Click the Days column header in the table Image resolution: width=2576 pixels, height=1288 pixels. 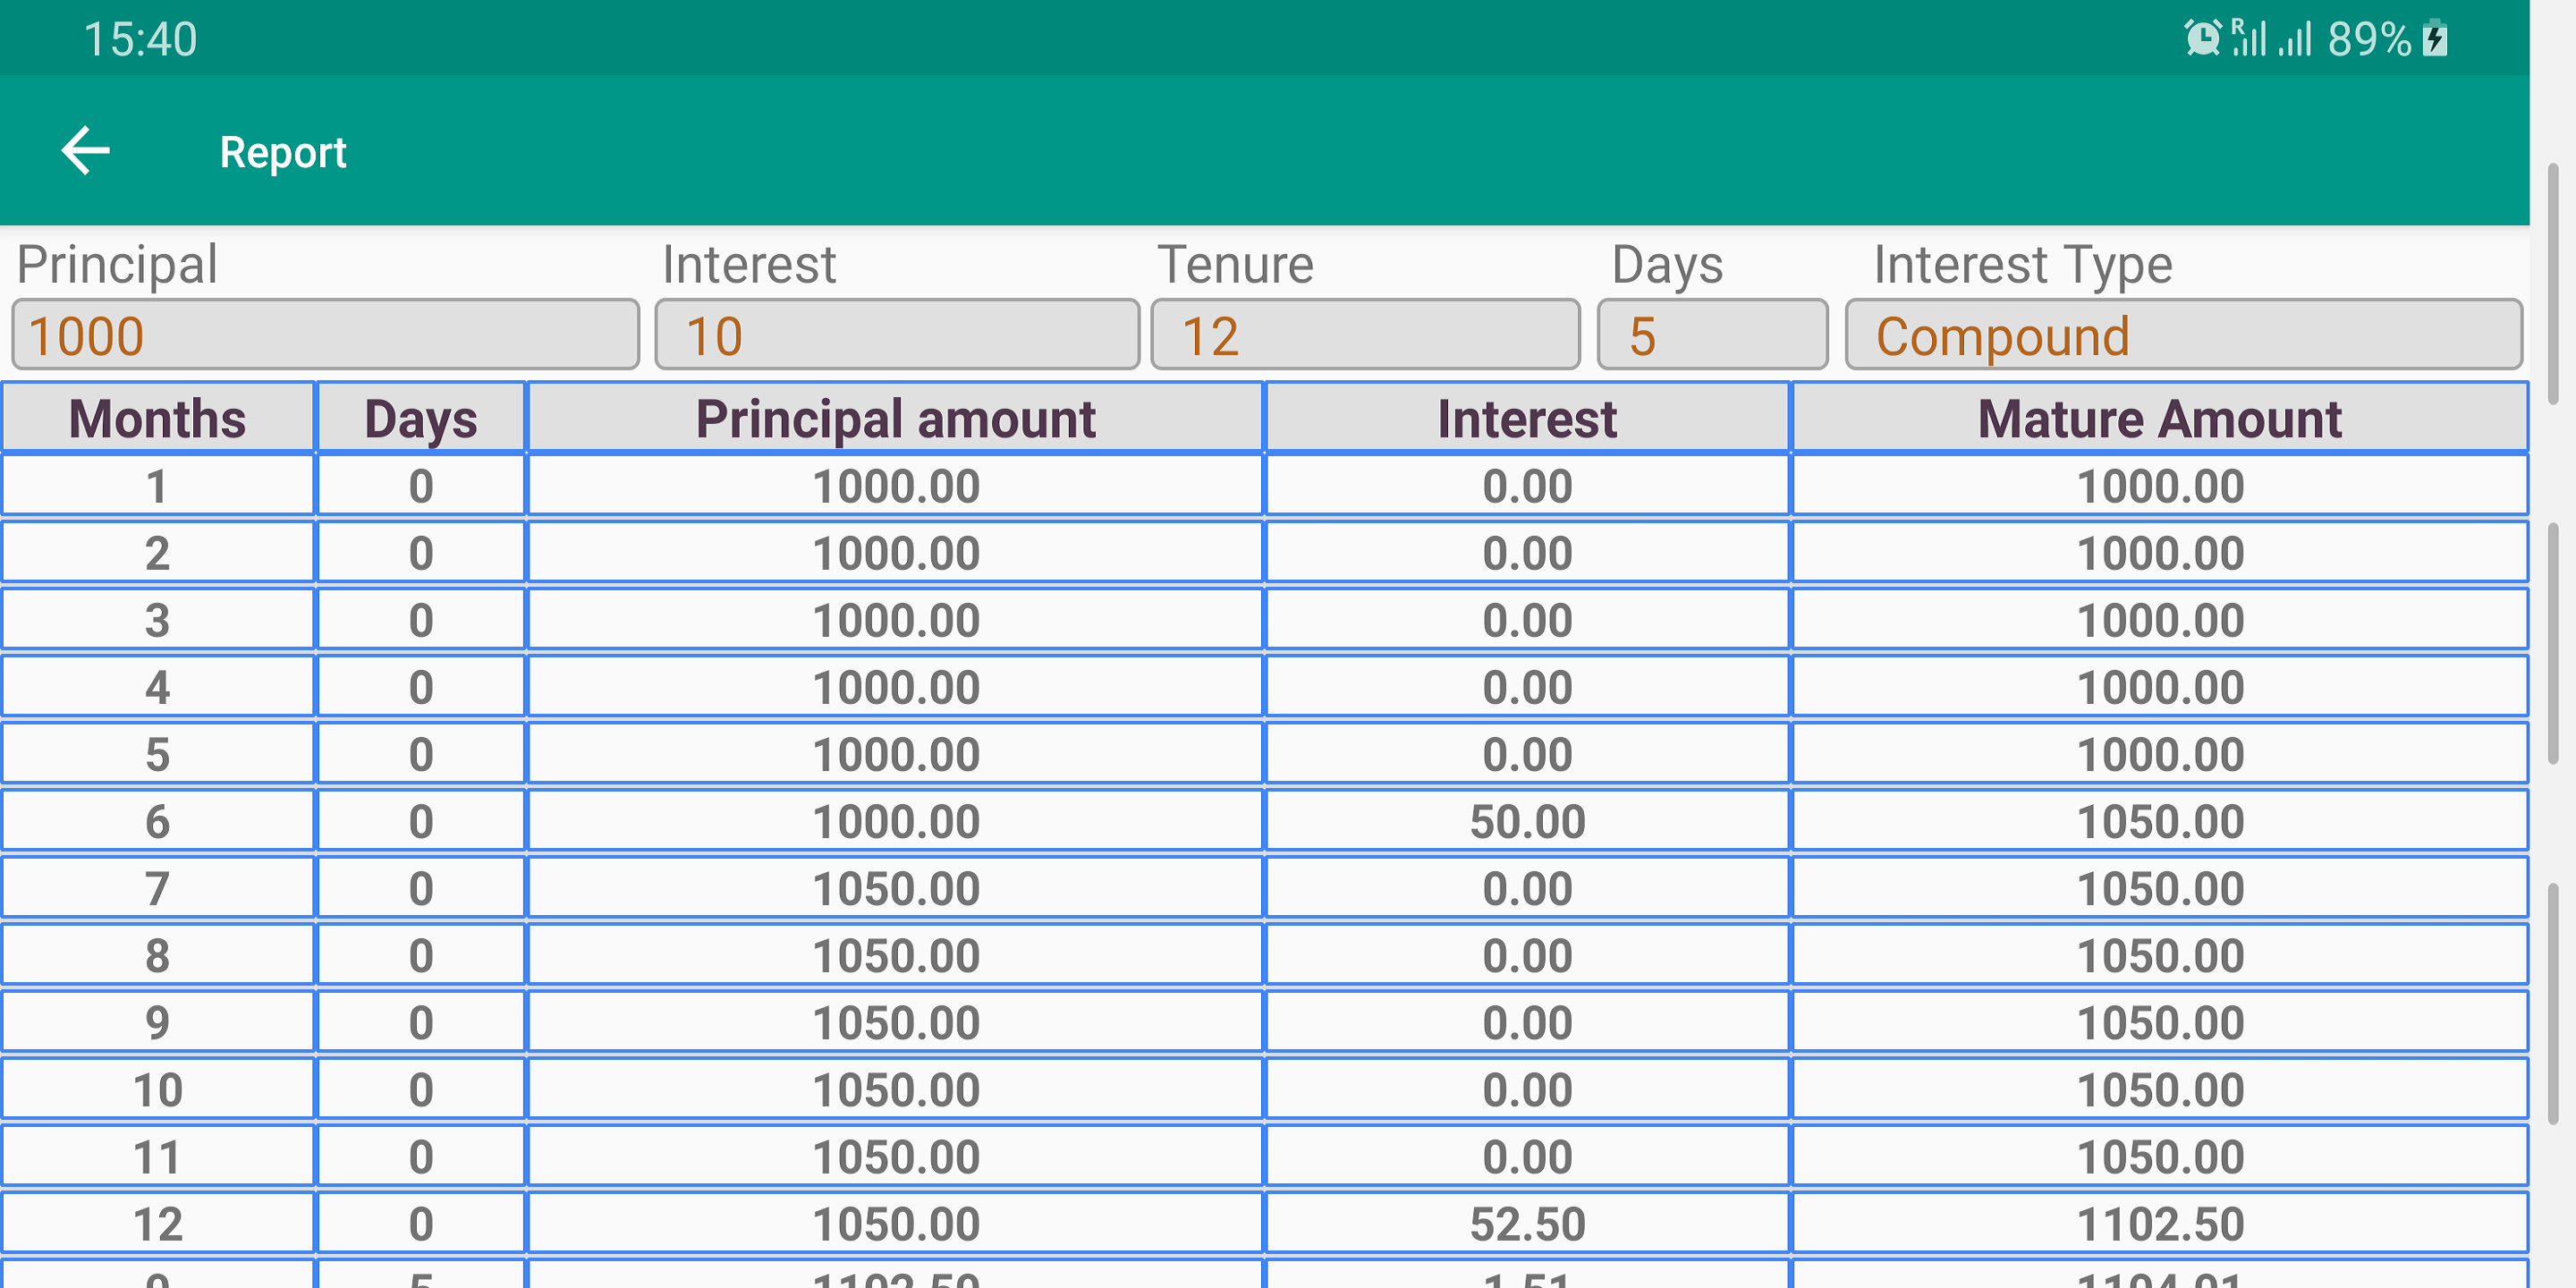(421, 418)
